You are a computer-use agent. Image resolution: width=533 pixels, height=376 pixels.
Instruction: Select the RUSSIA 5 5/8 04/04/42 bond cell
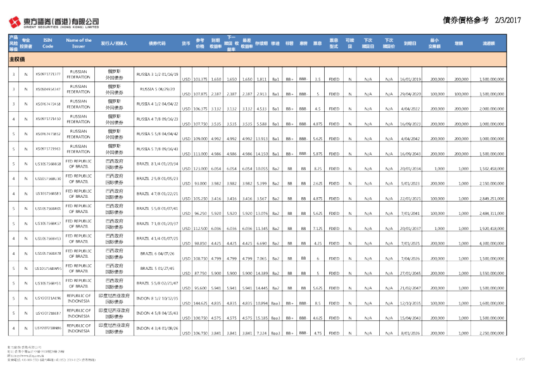(x=158, y=134)
